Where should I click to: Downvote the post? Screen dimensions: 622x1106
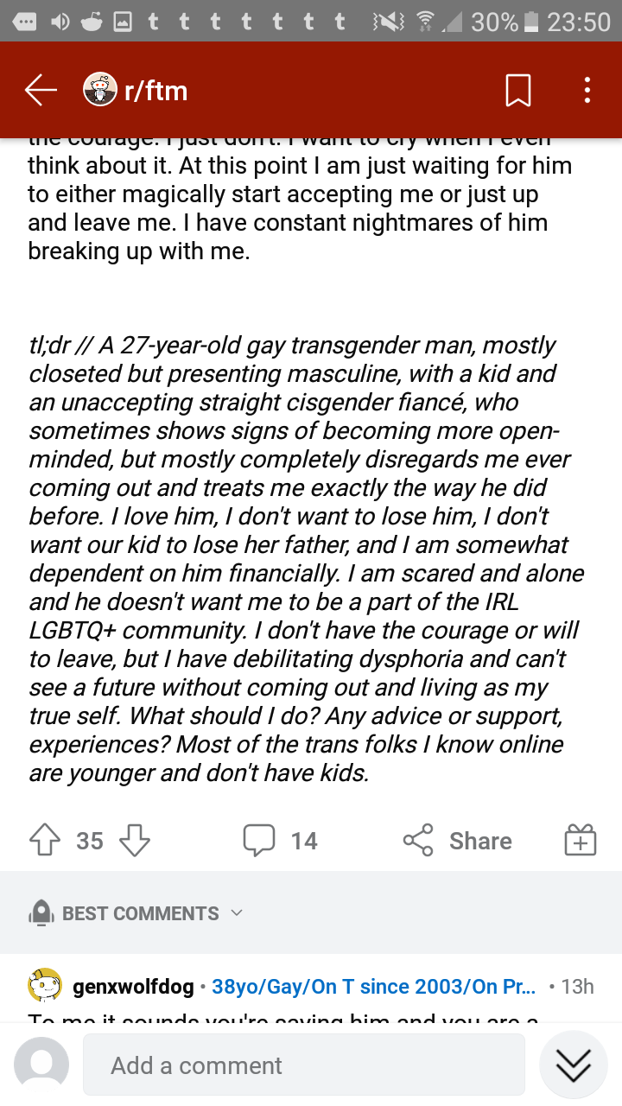click(x=134, y=840)
